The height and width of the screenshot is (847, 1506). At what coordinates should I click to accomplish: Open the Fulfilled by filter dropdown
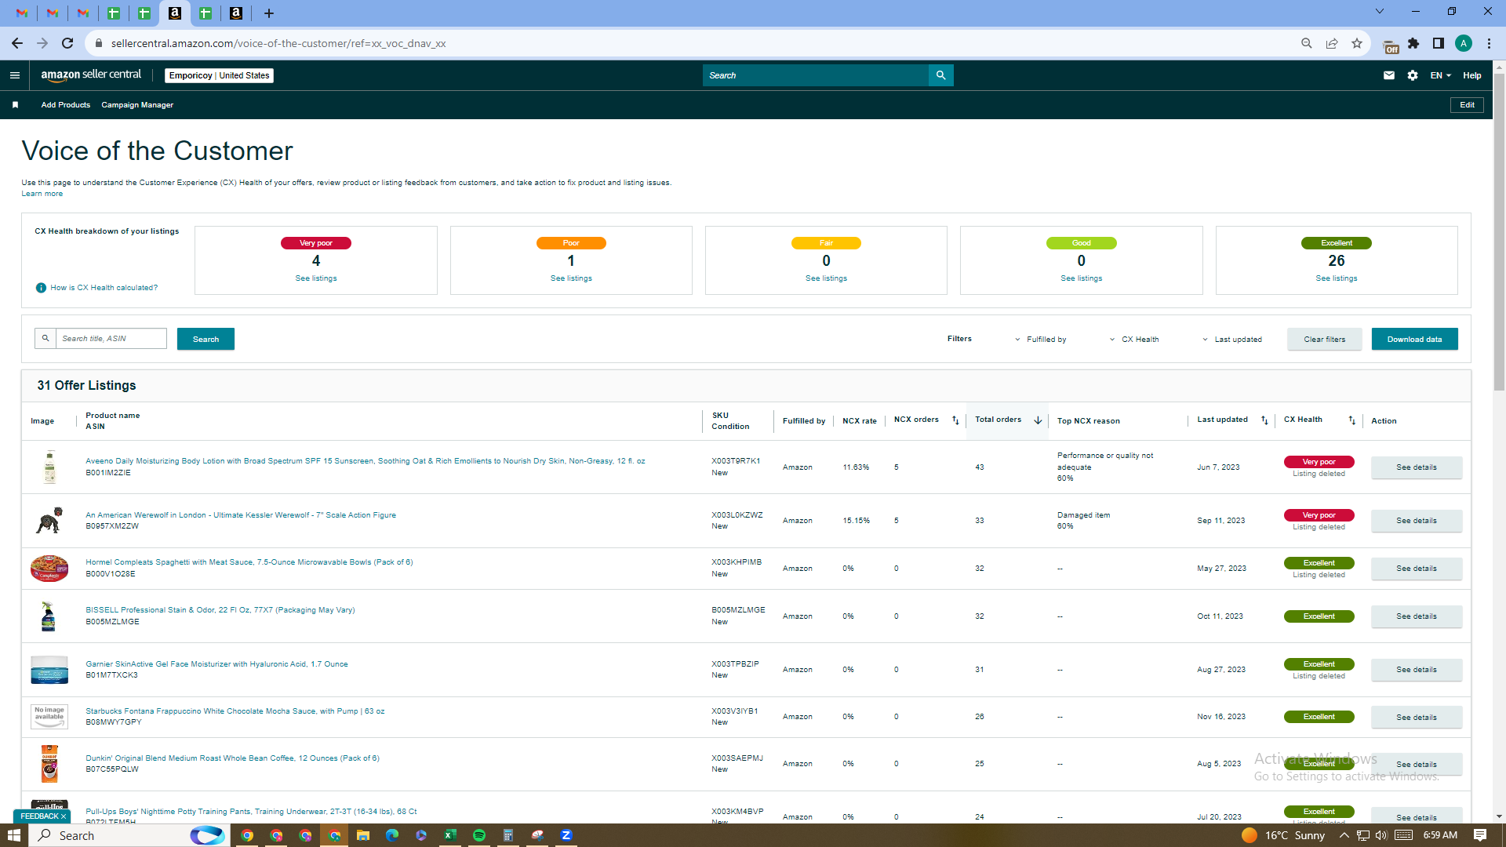pyautogui.click(x=1041, y=340)
